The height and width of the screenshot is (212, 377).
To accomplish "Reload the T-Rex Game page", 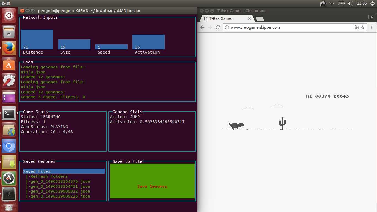I will pos(218,27).
